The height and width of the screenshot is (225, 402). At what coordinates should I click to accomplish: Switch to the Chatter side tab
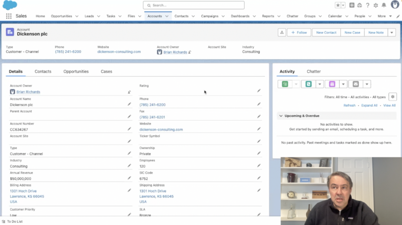pyautogui.click(x=314, y=71)
